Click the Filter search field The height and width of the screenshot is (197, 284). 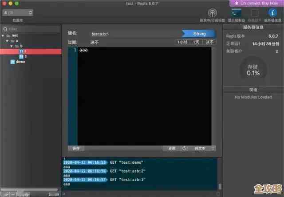click(x=33, y=29)
